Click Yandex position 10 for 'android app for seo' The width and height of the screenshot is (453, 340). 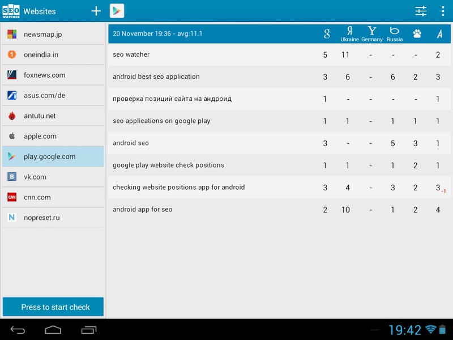(345, 210)
